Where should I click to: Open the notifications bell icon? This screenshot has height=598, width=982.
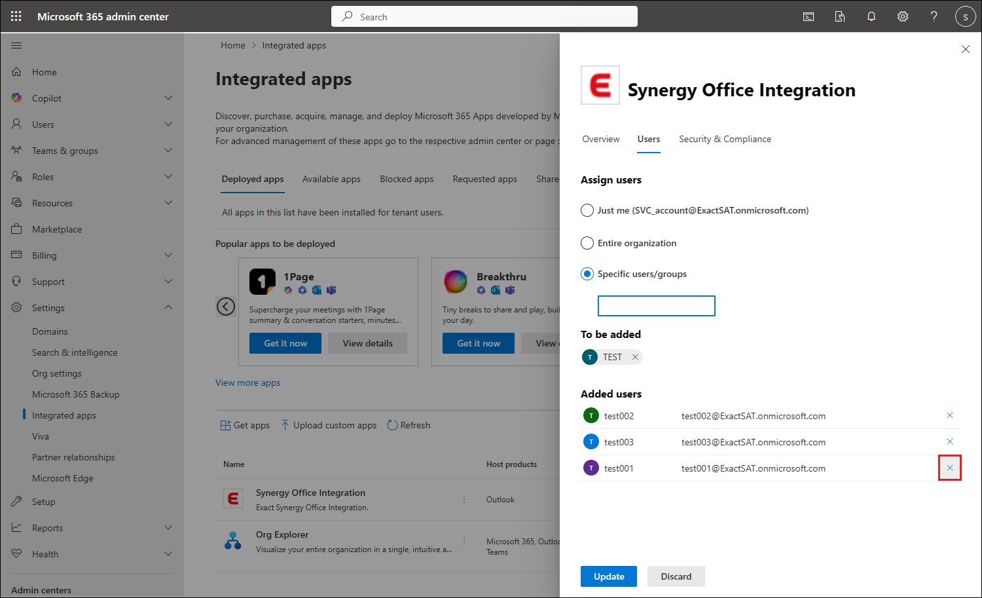[871, 16]
